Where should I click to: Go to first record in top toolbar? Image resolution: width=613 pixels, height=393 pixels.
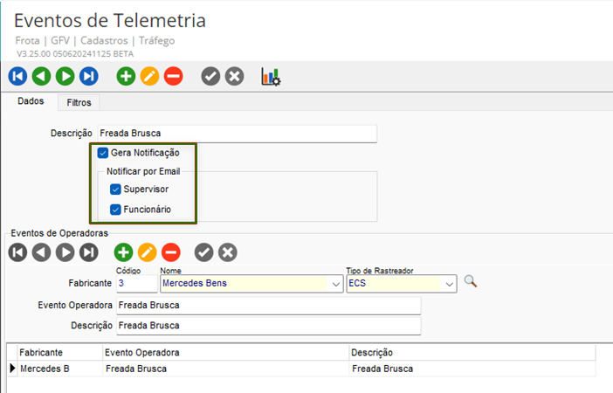click(x=17, y=77)
